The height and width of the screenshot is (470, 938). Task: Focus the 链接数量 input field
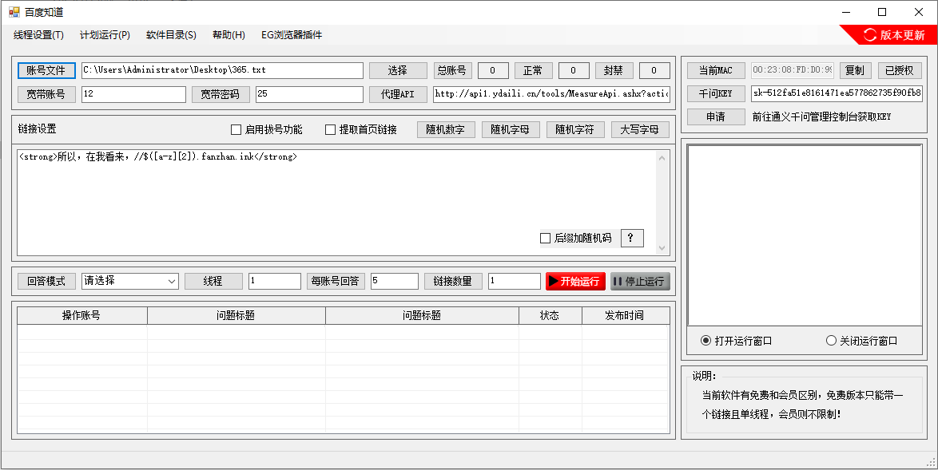[515, 281]
